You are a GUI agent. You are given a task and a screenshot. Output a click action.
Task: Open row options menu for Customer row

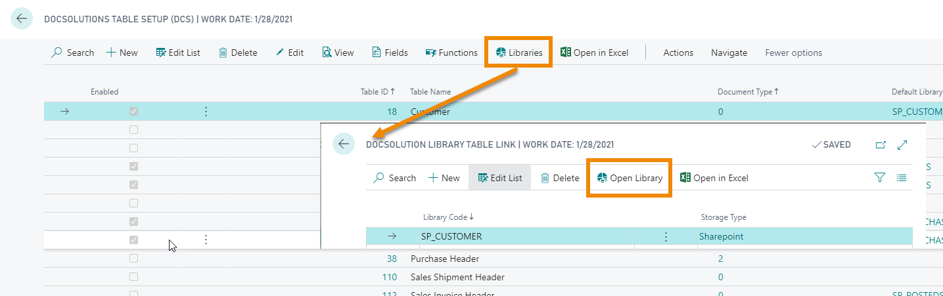pos(206,112)
